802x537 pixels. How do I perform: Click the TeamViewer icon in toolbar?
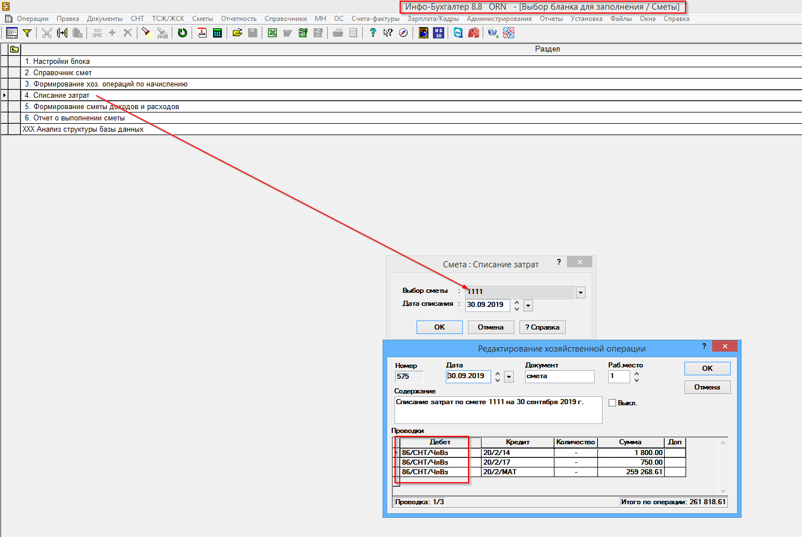[x=458, y=33]
